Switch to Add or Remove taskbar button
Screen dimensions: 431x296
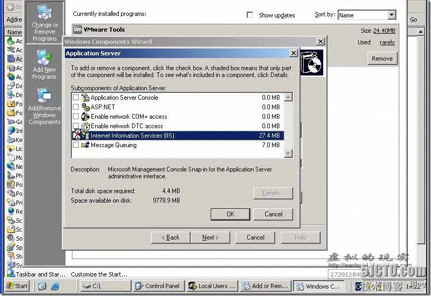(x=266, y=286)
